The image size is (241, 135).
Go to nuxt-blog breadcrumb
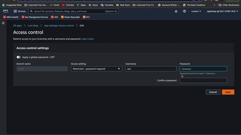pos(33,25)
